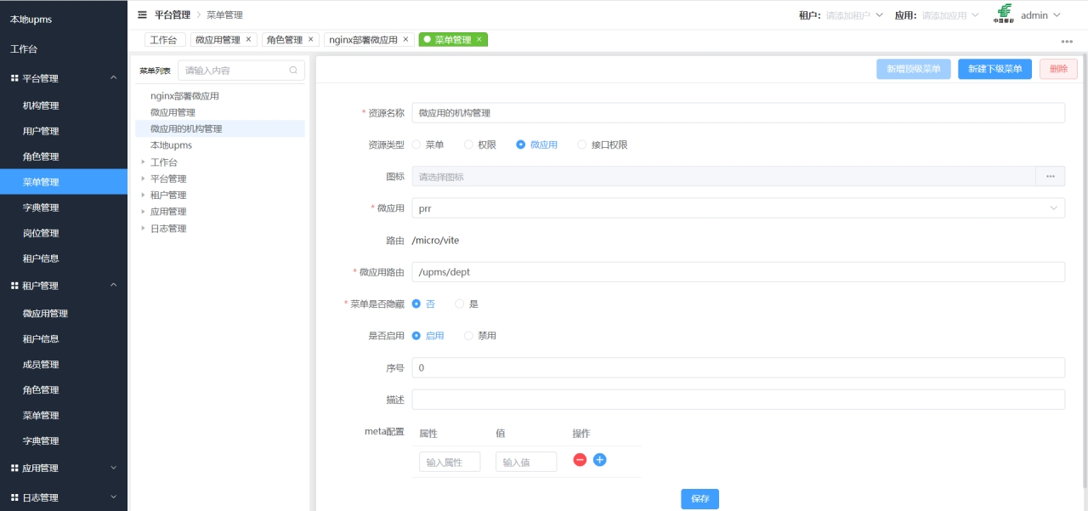Open the 应用 selector dropdown

pos(950,15)
